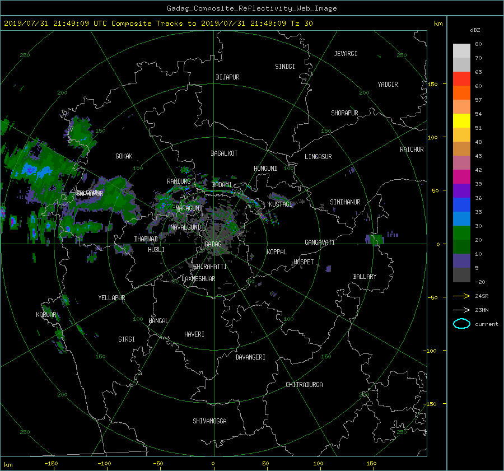Click the 0 tick on bottom km axis
This screenshot has height=471, width=504.
tap(213, 464)
